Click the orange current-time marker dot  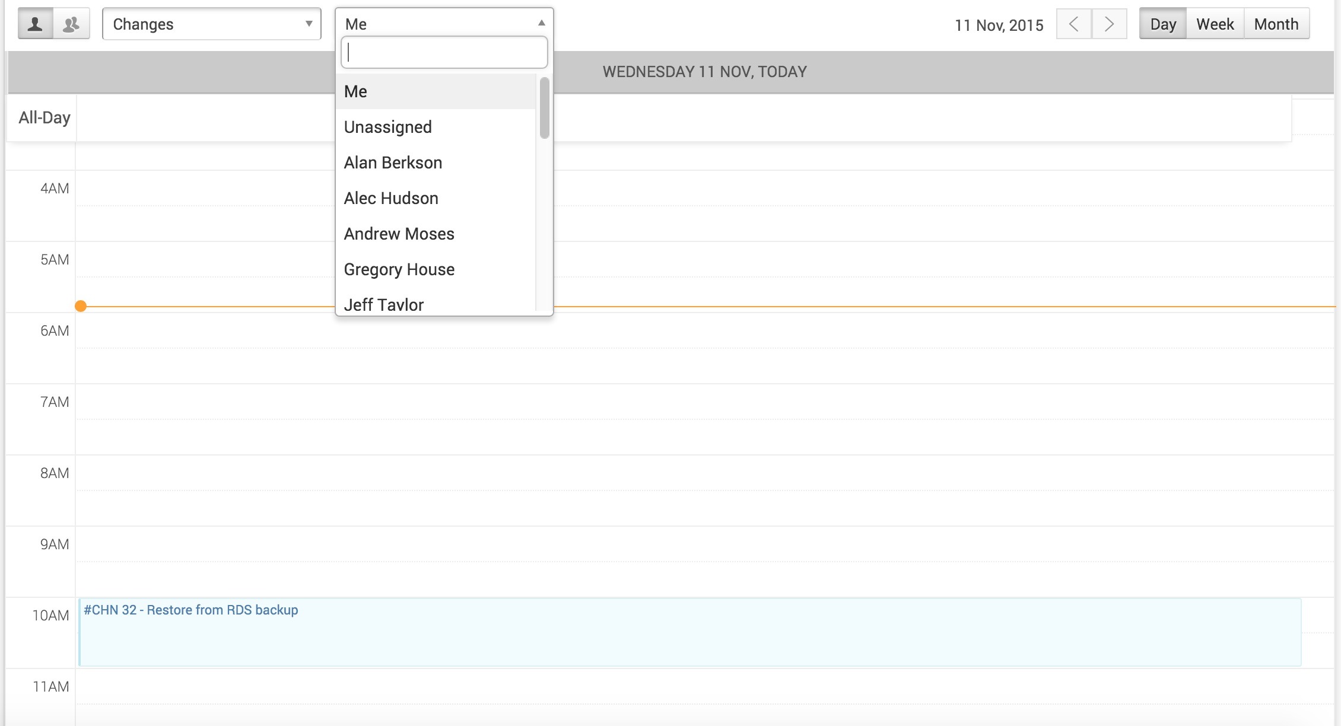(81, 306)
